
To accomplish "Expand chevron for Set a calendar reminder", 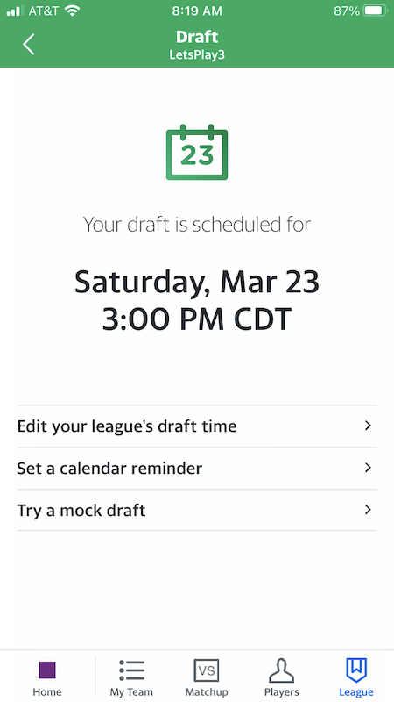I will [x=368, y=468].
